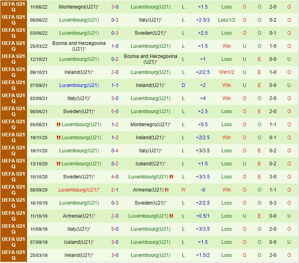Open Italy(U21) home team on 03/09/21
The height and width of the screenshot is (263, 299).
[x=79, y=98]
